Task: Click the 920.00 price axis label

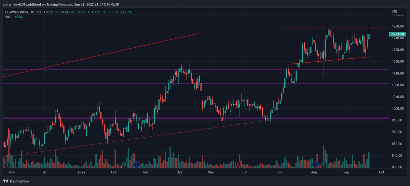Action: coord(397,132)
